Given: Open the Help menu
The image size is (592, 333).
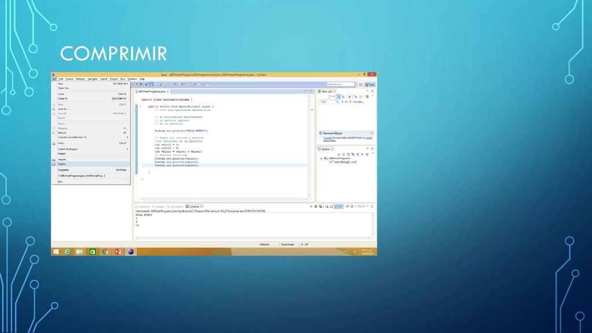Looking at the screenshot, I should (142, 79).
